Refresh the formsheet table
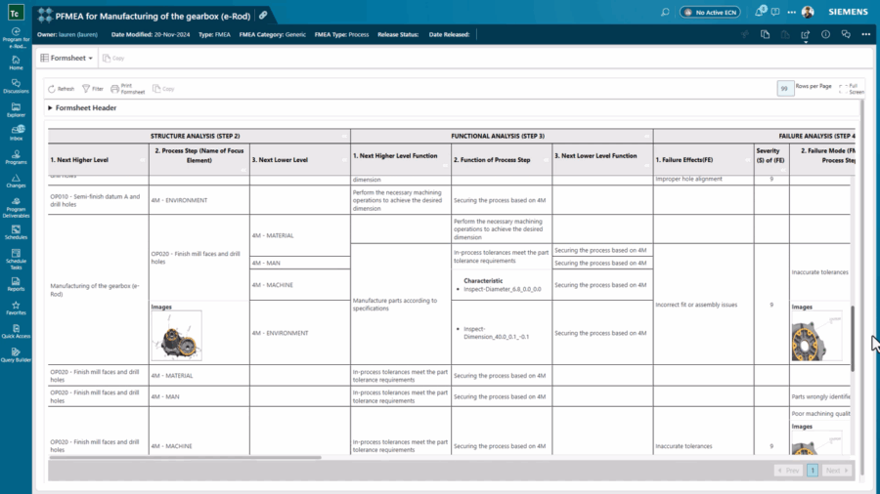This screenshot has width=880, height=494. click(x=62, y=89)
